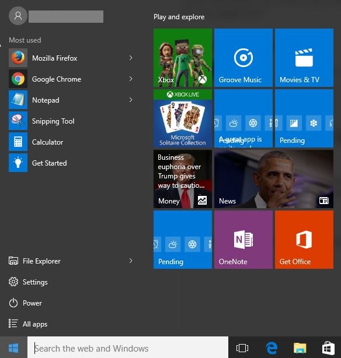Open the News tile
The height and width of the screenshot is (358, 341).
(274, 179)
